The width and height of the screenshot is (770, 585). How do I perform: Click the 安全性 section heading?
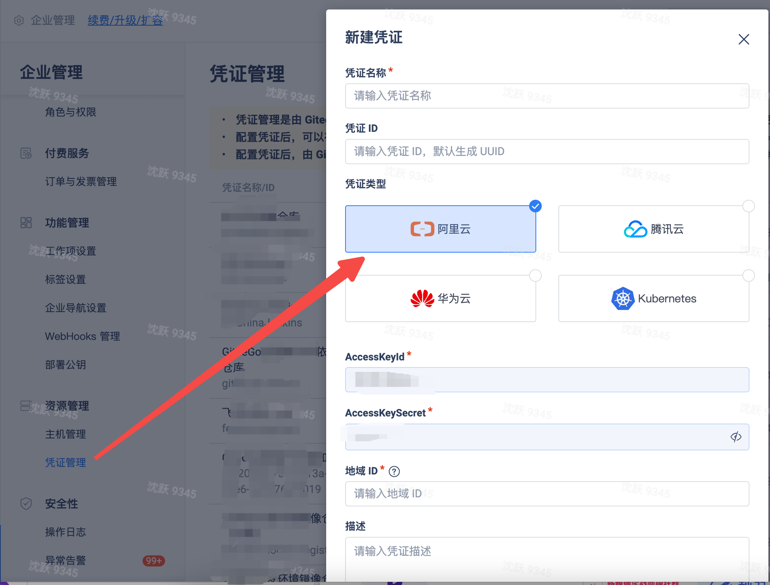point(62,504)
